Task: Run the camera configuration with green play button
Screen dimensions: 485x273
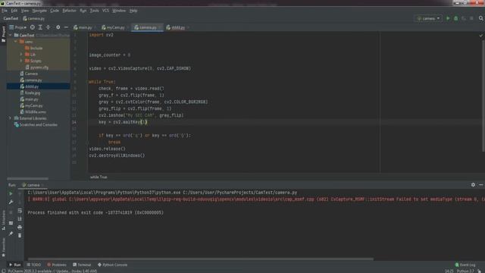Action: 448,18
